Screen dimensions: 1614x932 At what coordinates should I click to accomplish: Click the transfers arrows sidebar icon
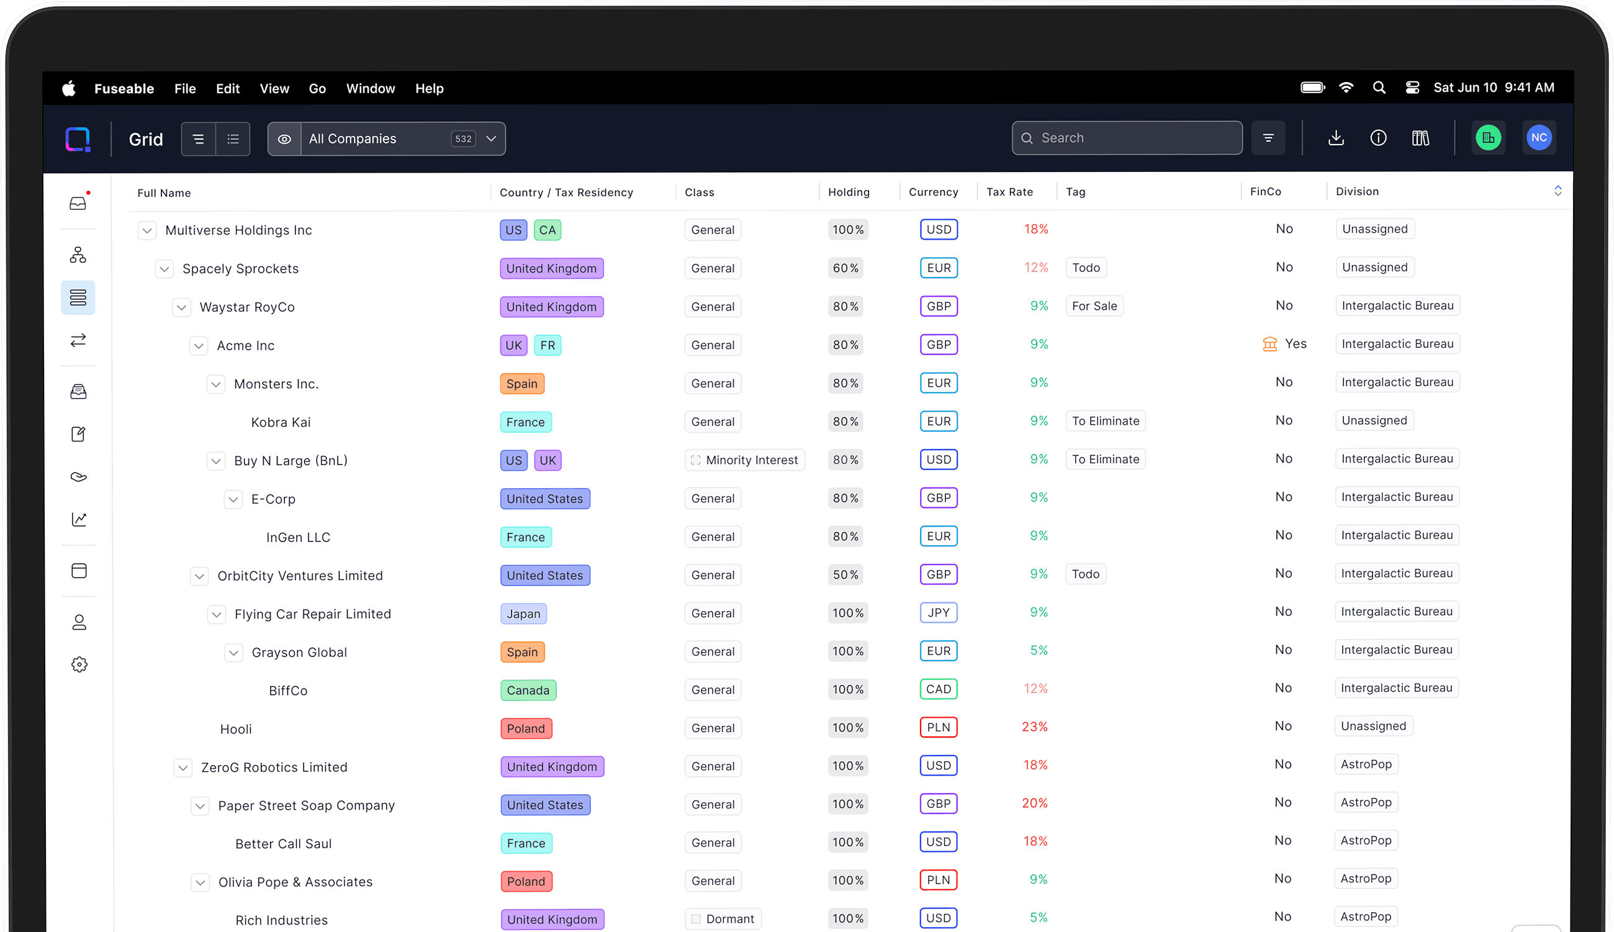(x=78, y=340)
